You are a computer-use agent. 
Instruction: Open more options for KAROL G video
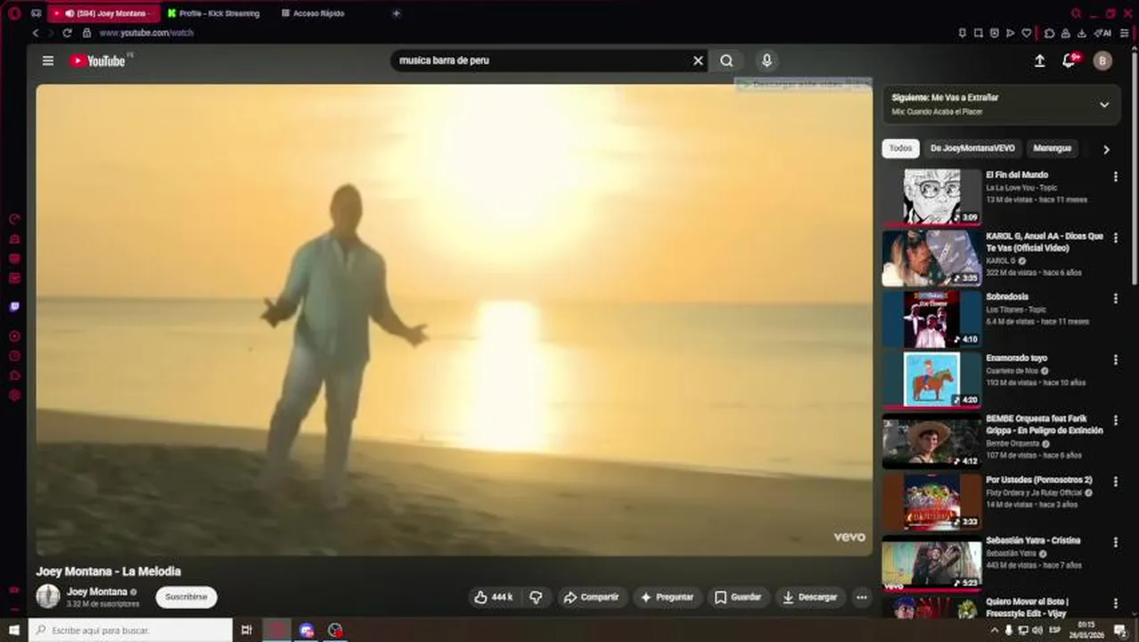(x=1115, y=238)
